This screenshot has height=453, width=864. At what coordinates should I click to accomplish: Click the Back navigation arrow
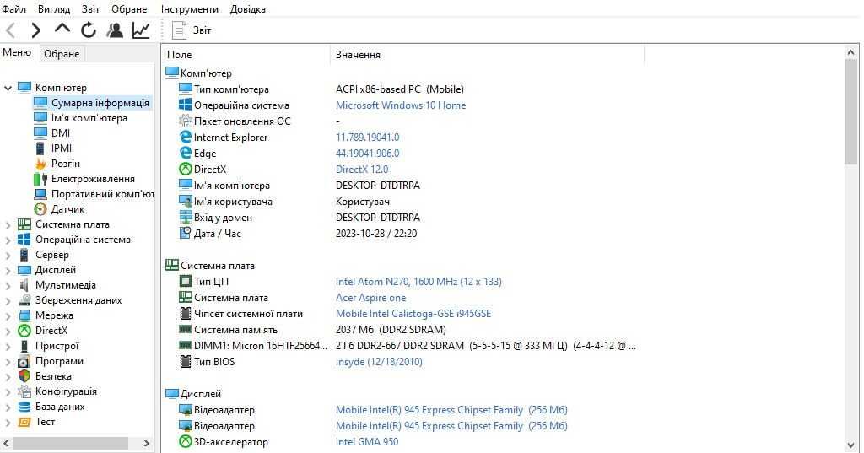[11, 30]
